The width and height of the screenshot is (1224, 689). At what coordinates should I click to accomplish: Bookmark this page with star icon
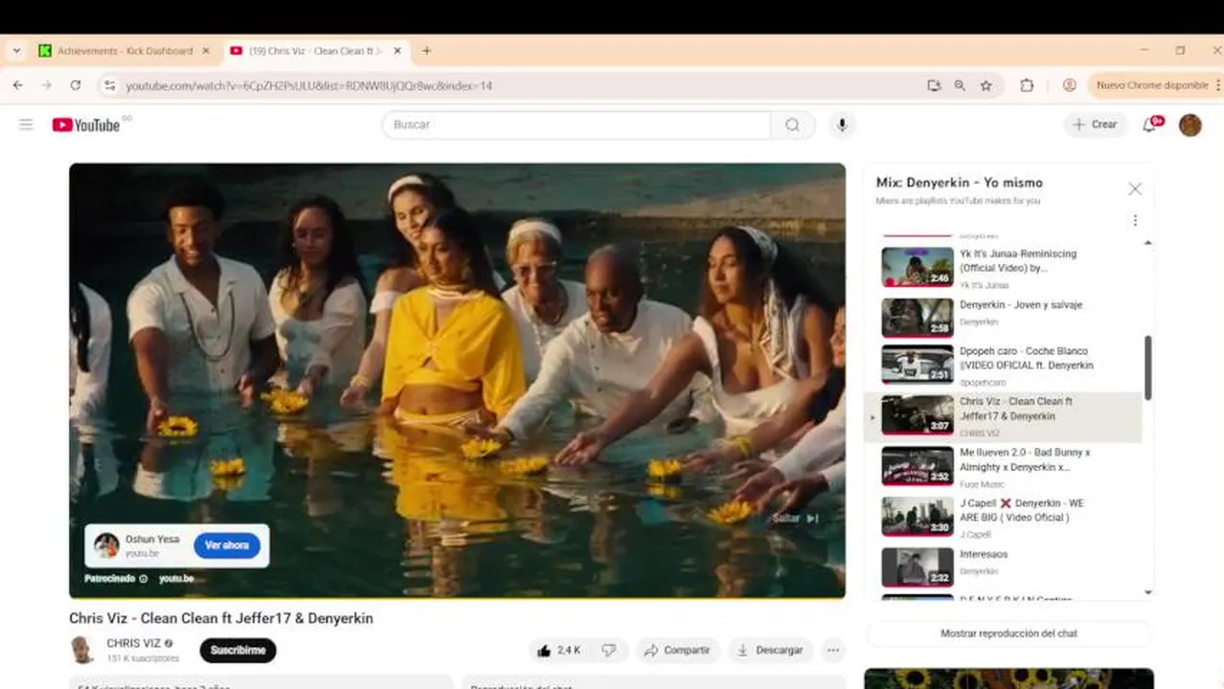986,85
